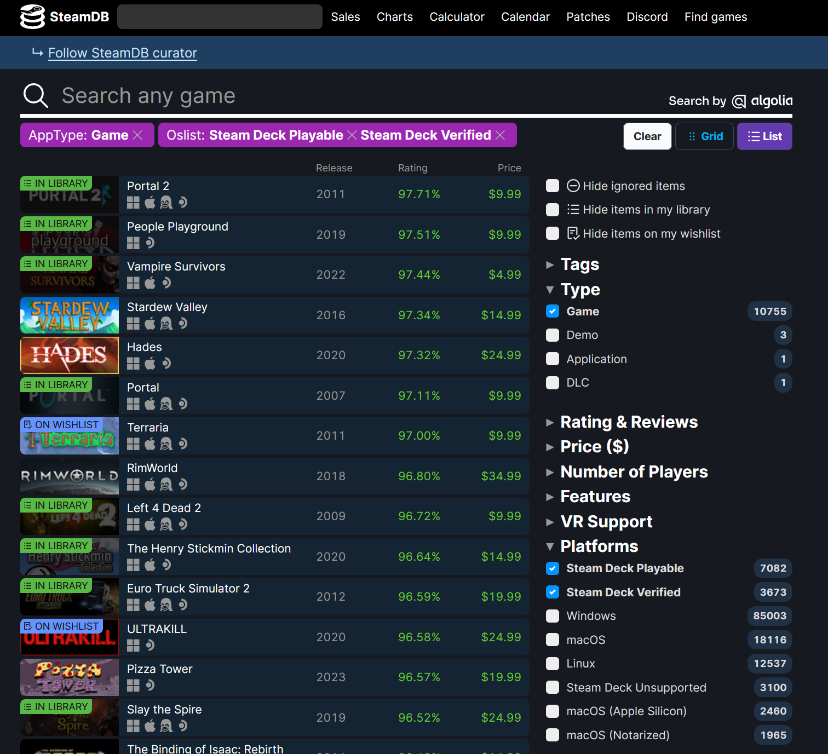The height and width of the screenshot is (754, 828).
Task: Toggle Hide items in my library checkbox
Action: coord(553,210)
